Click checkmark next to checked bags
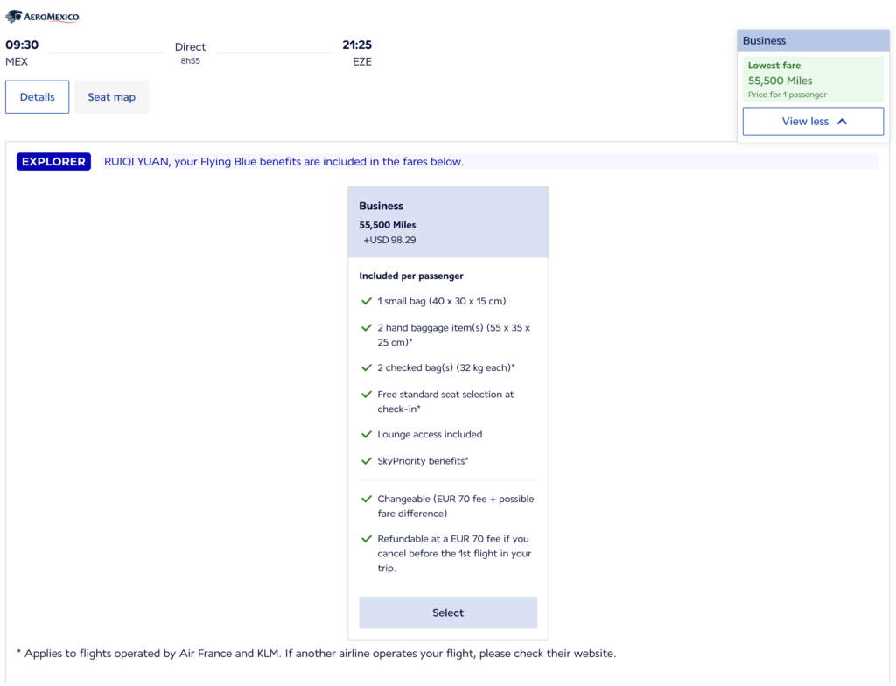896x686 pixels. [367, 367]
